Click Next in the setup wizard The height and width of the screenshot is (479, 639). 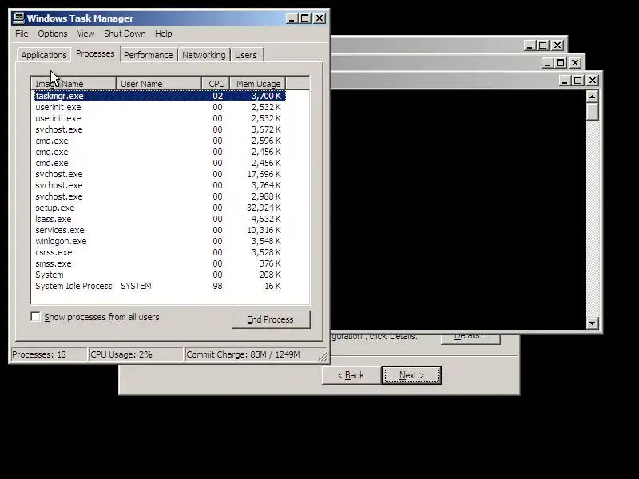point(411,375)
